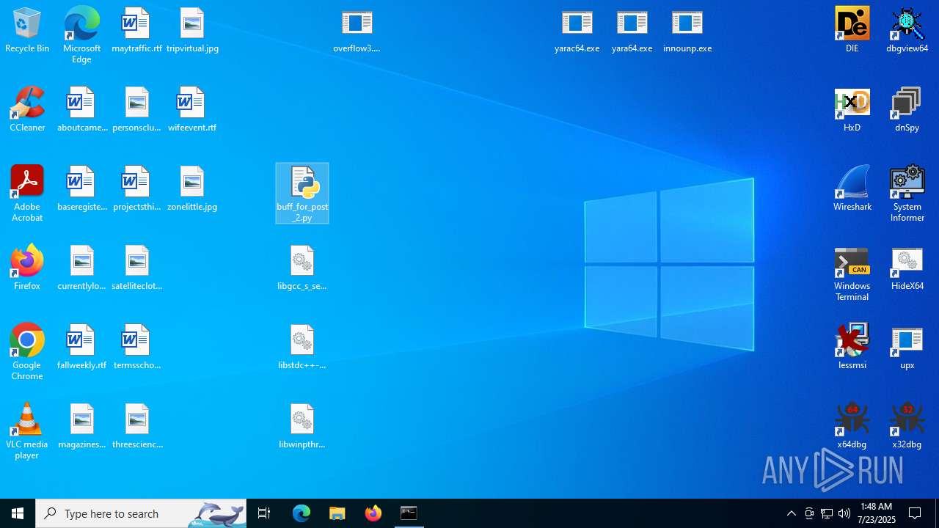Select yarac64.exe on the desktop

pos(577,31)
